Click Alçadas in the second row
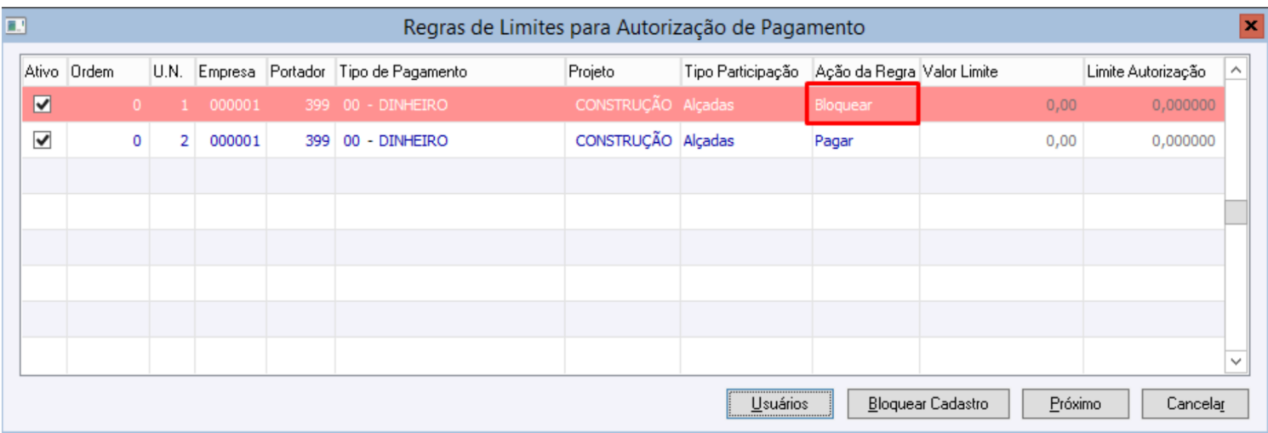The image size is (1268, 433). (x=708, y=141)
